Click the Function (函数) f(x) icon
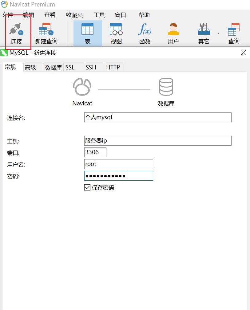Screen dimensions: 250x310 tap(145, 29)
